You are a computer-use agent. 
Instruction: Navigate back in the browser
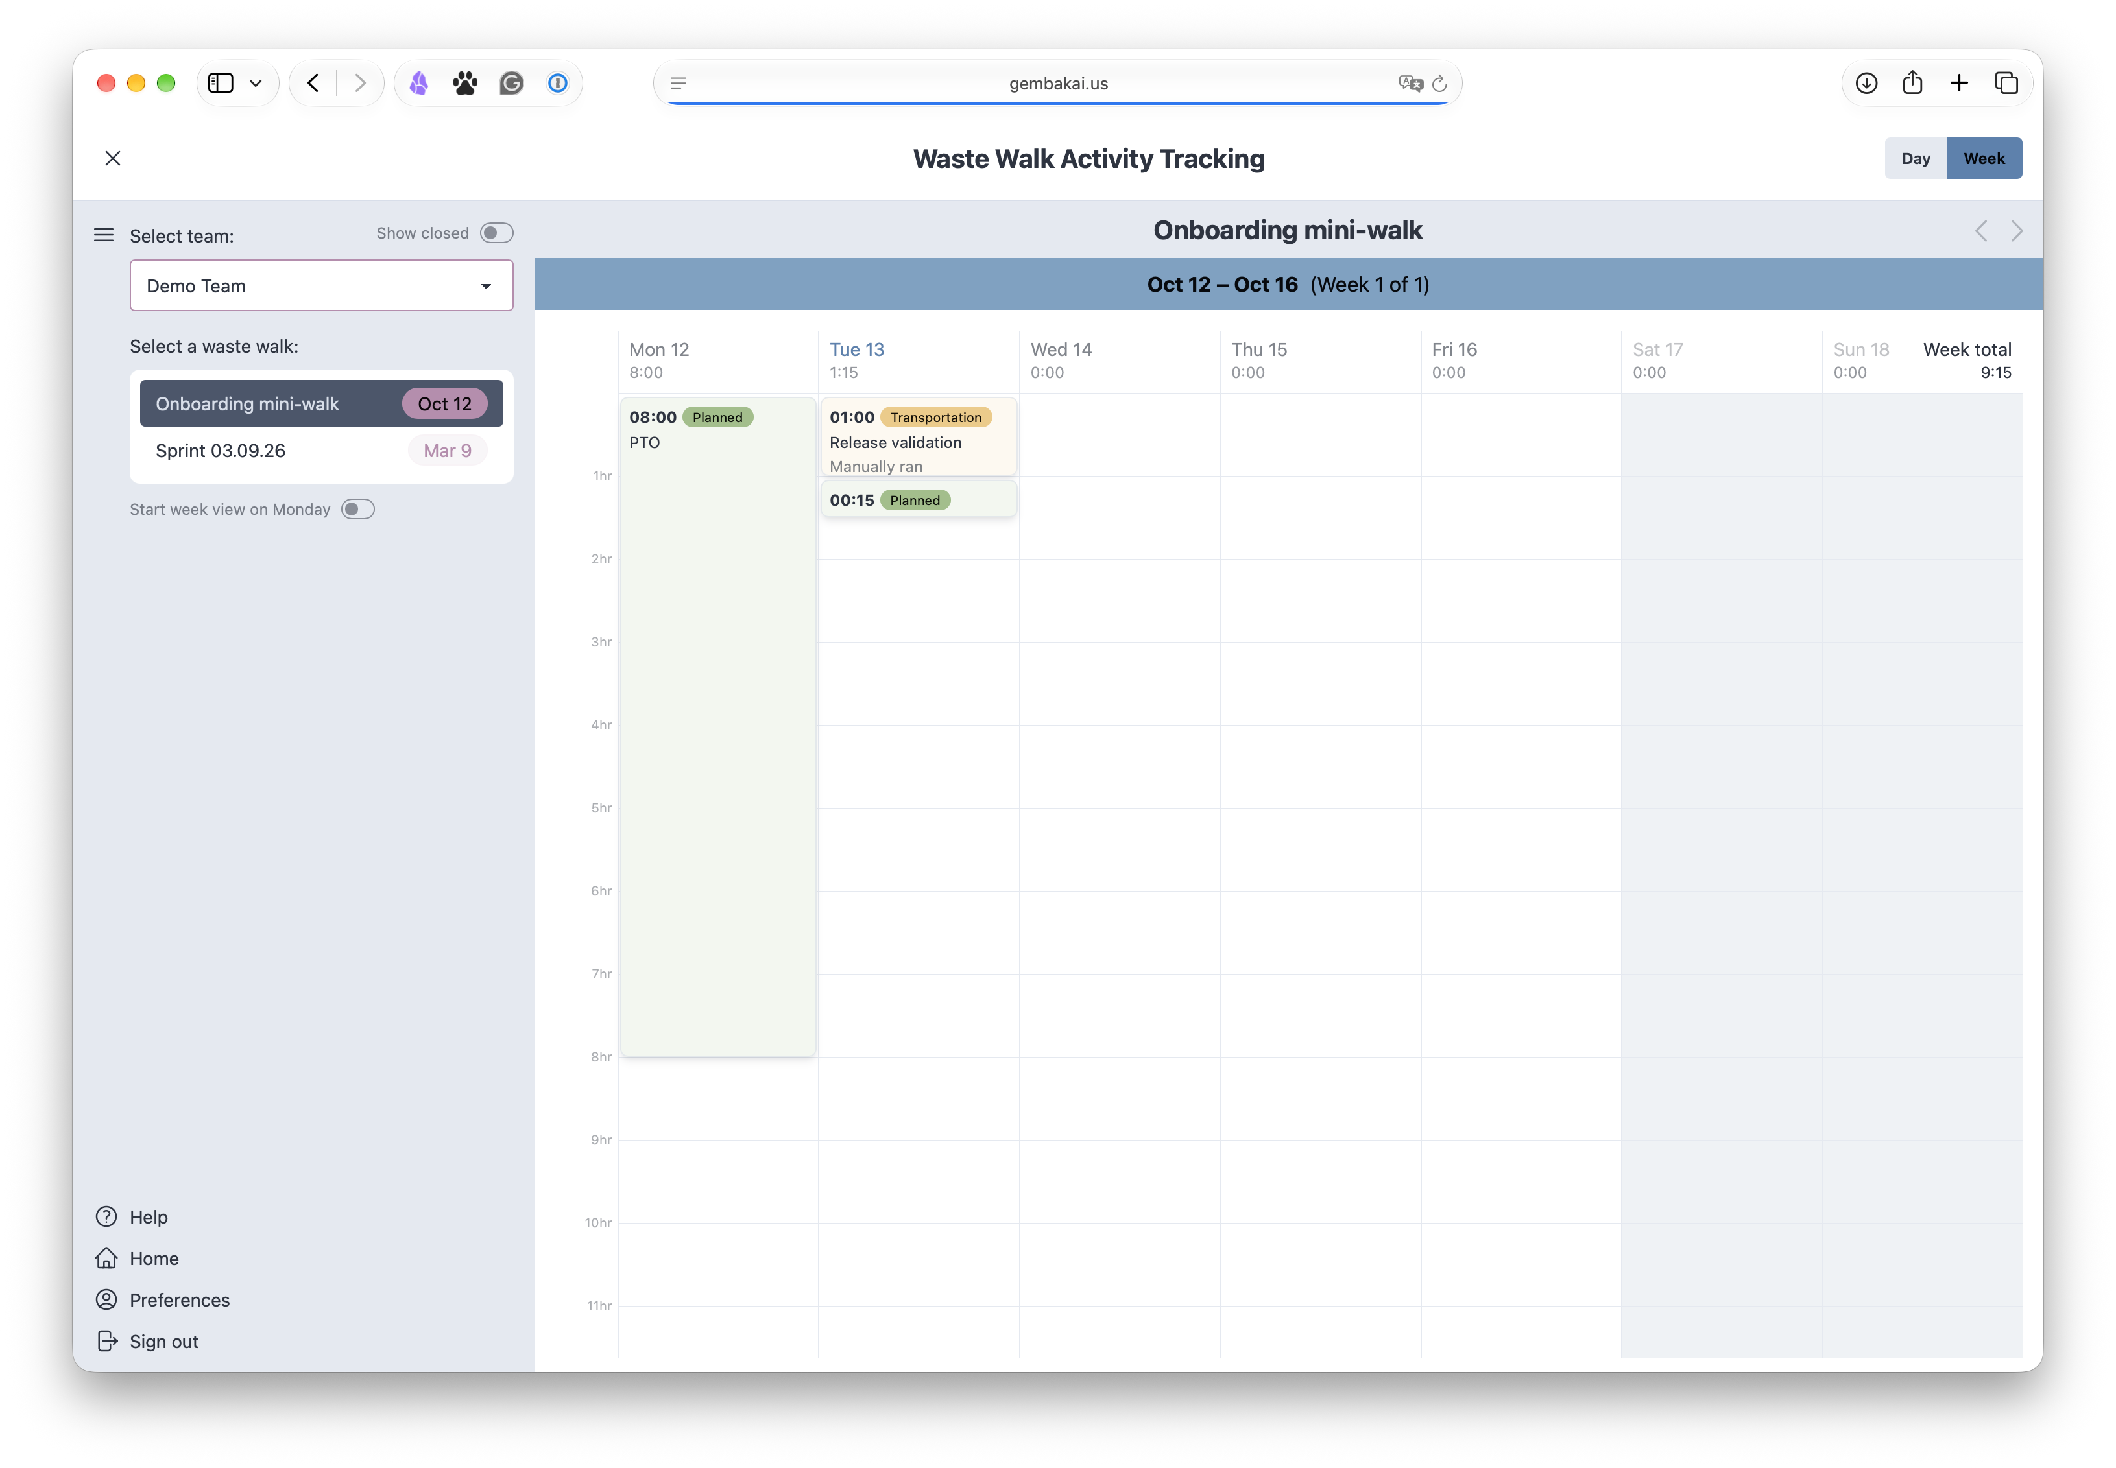314,83
